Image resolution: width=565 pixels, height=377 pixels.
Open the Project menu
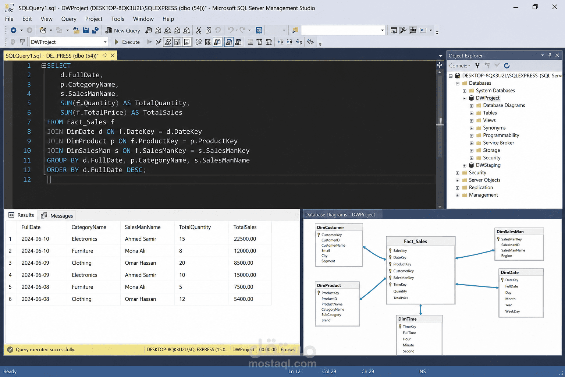(x=94, y=19)
